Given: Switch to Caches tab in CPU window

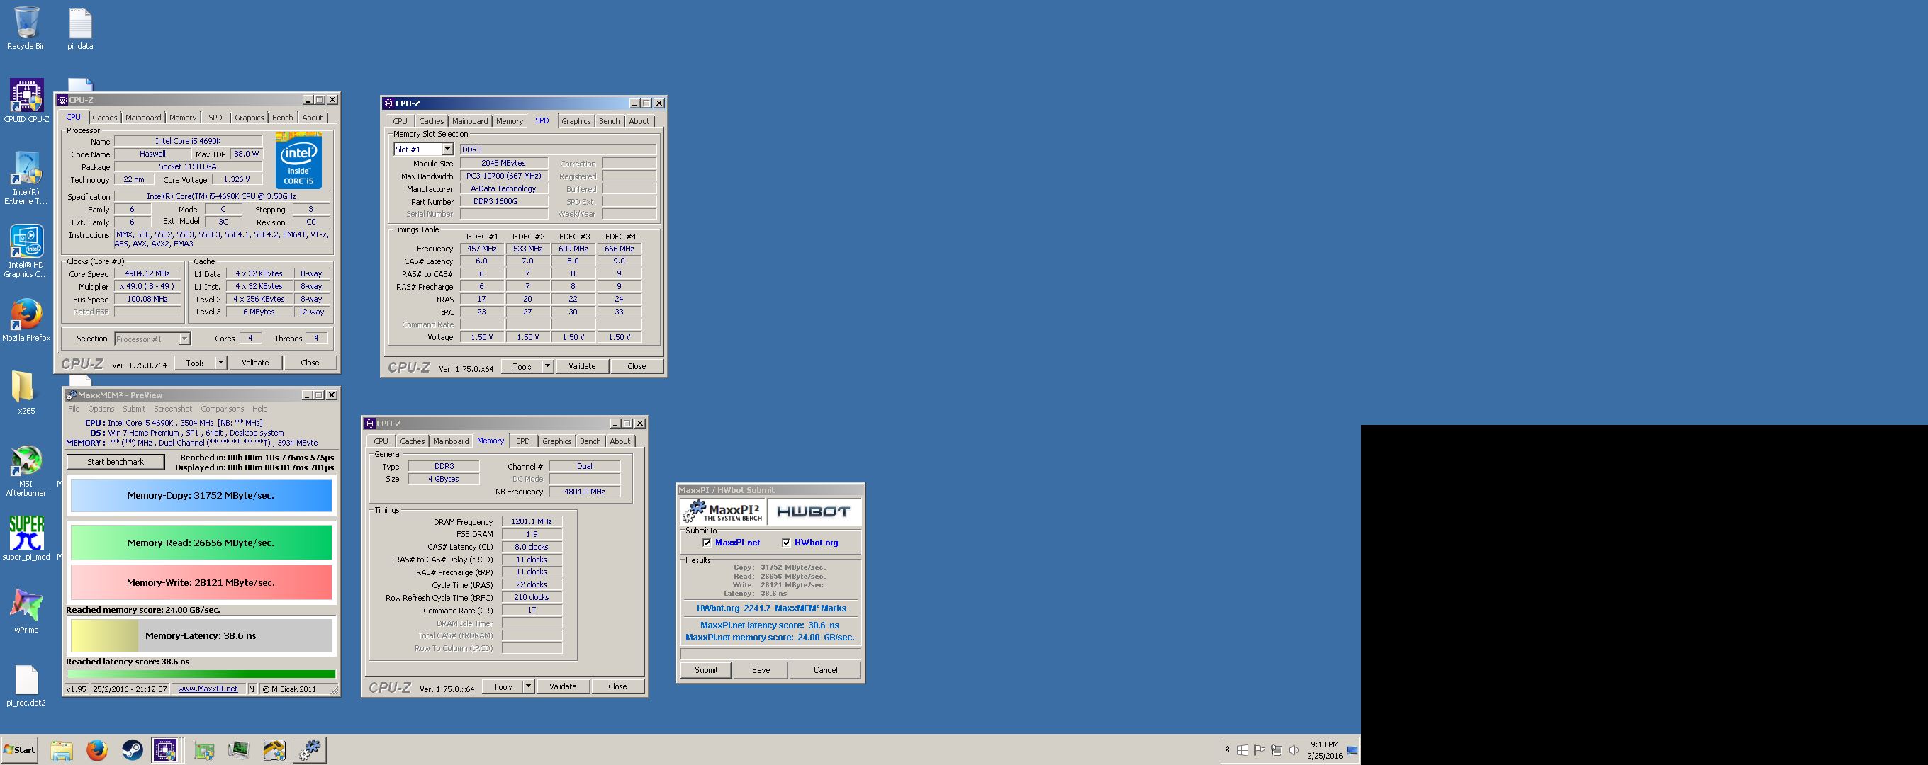Looking at the screenshot, I should coord(105,118).
